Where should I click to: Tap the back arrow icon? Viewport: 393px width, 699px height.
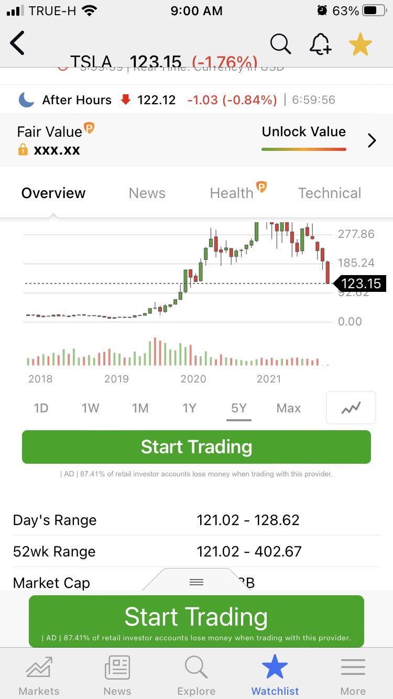coord(18,43)
